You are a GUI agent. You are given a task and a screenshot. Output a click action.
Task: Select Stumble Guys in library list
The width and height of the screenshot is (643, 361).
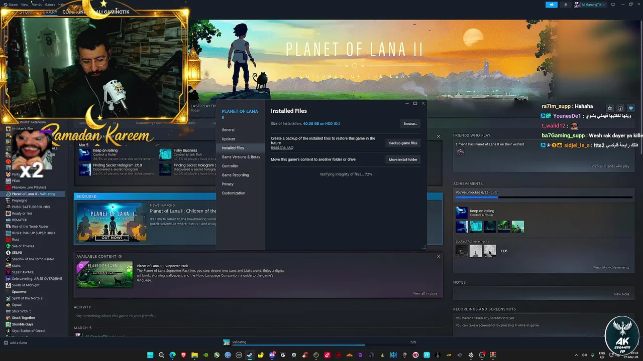click(23, 324)
